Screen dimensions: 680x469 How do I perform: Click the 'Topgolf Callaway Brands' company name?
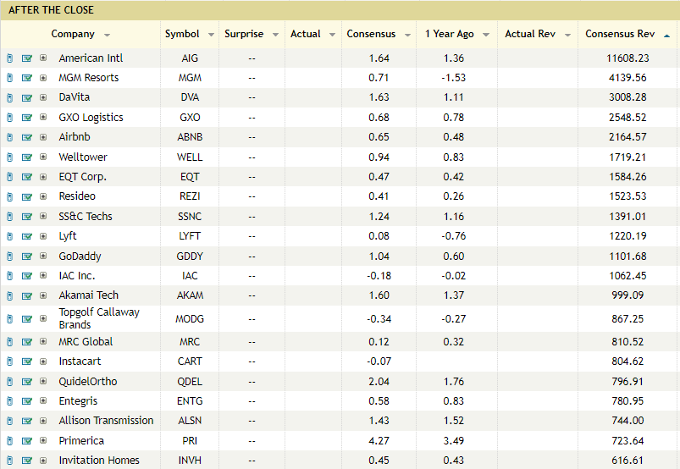(99, 318)
